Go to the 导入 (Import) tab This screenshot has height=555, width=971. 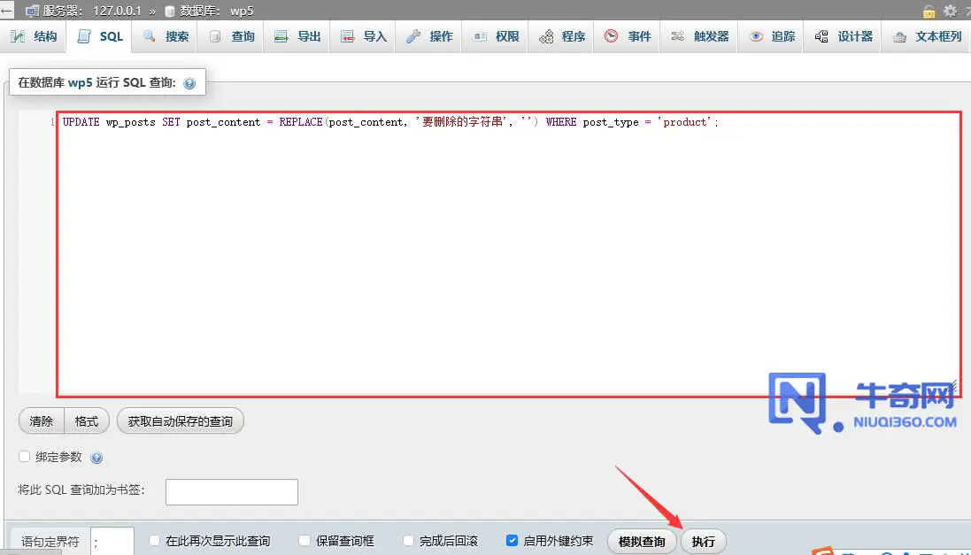coord(364,36)
